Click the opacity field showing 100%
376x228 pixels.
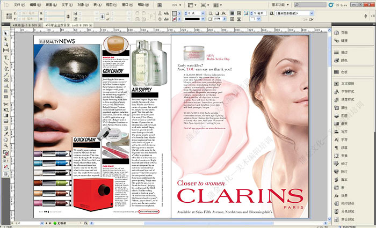218,19
